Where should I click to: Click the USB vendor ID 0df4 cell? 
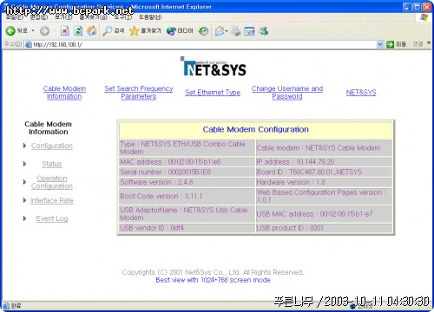pos(187,228)
